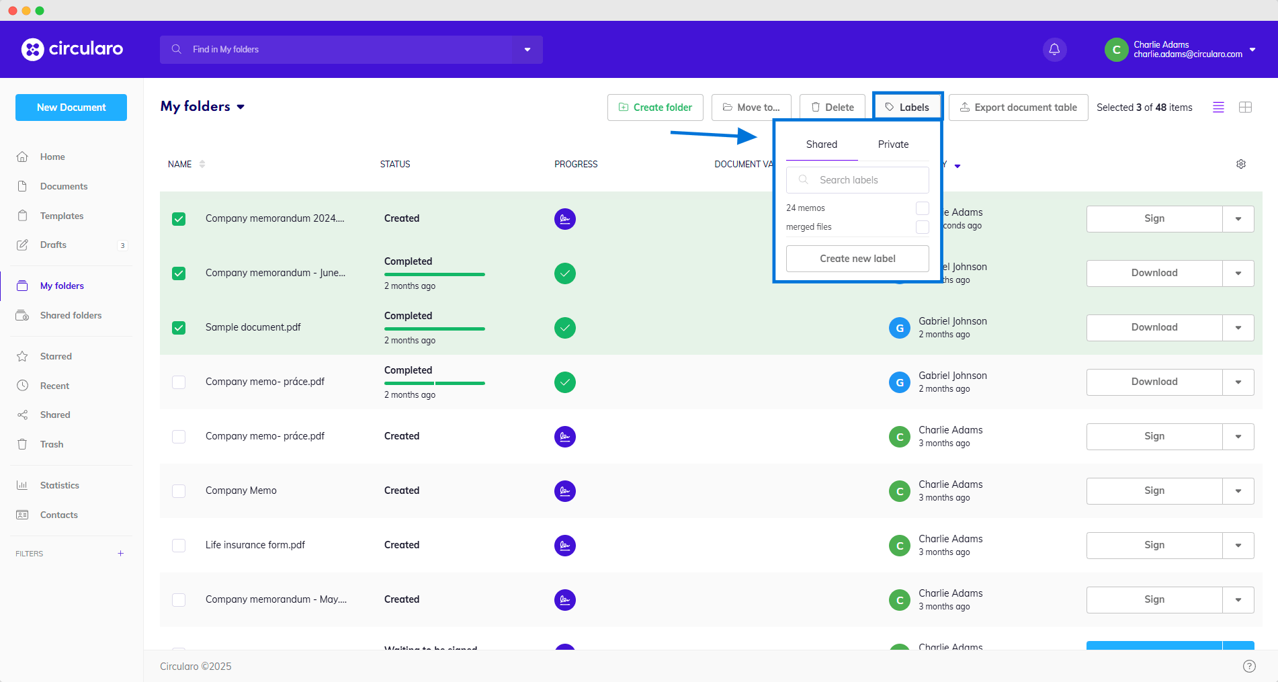Click the Create new label button
Screen dimensions: 1278x682
pos(857,259)
